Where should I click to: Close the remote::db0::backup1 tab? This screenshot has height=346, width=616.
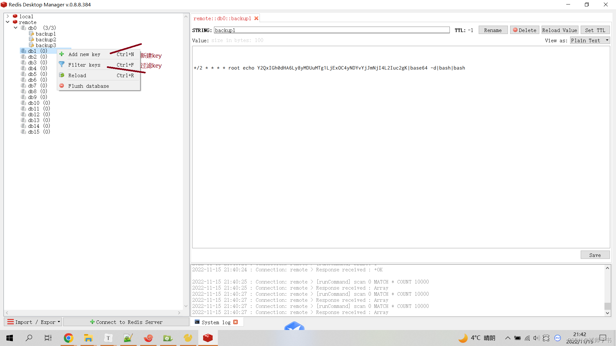coord(256,18)
